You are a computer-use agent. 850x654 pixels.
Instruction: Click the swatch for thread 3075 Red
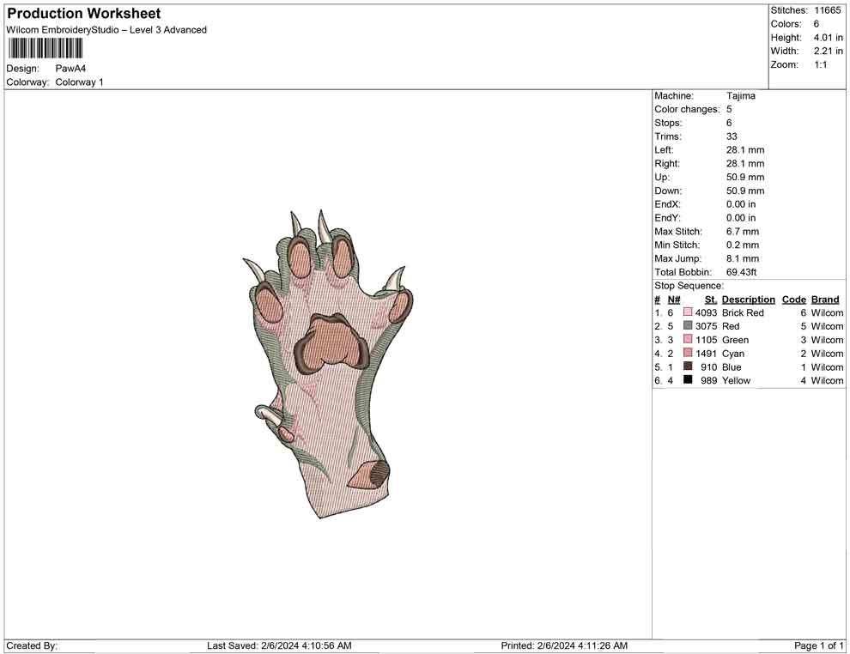(x=688, y=325)
